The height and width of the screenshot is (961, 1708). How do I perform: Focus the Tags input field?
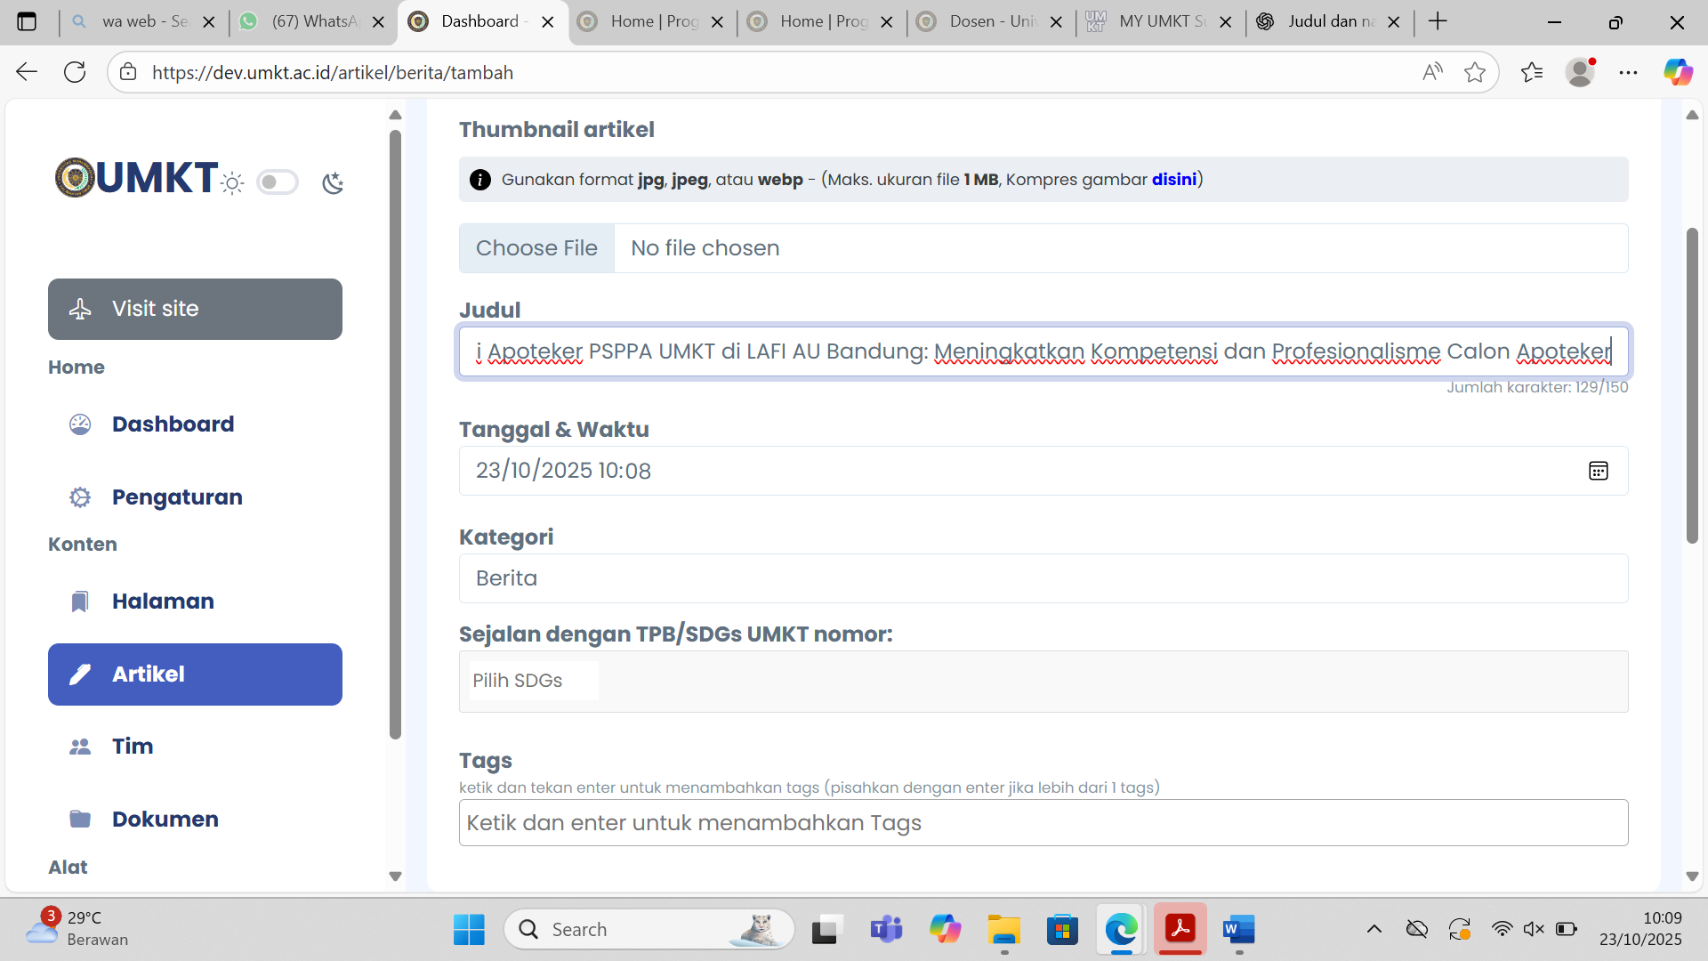pos(1043,823)
